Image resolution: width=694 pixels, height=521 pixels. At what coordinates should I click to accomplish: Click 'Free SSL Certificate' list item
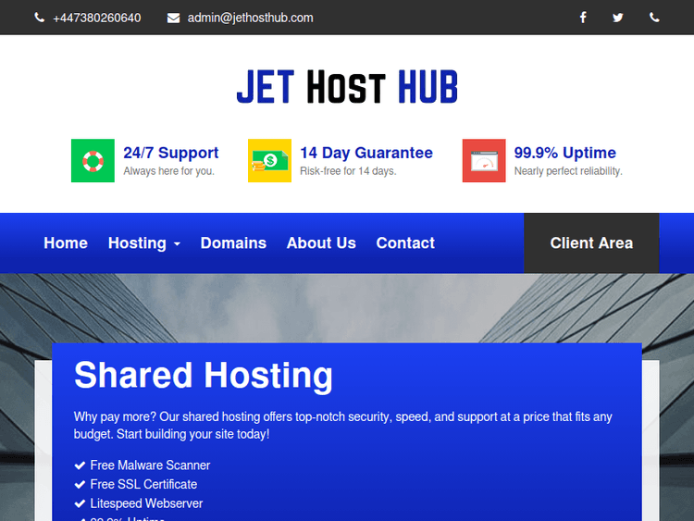(x=143, y=484)
